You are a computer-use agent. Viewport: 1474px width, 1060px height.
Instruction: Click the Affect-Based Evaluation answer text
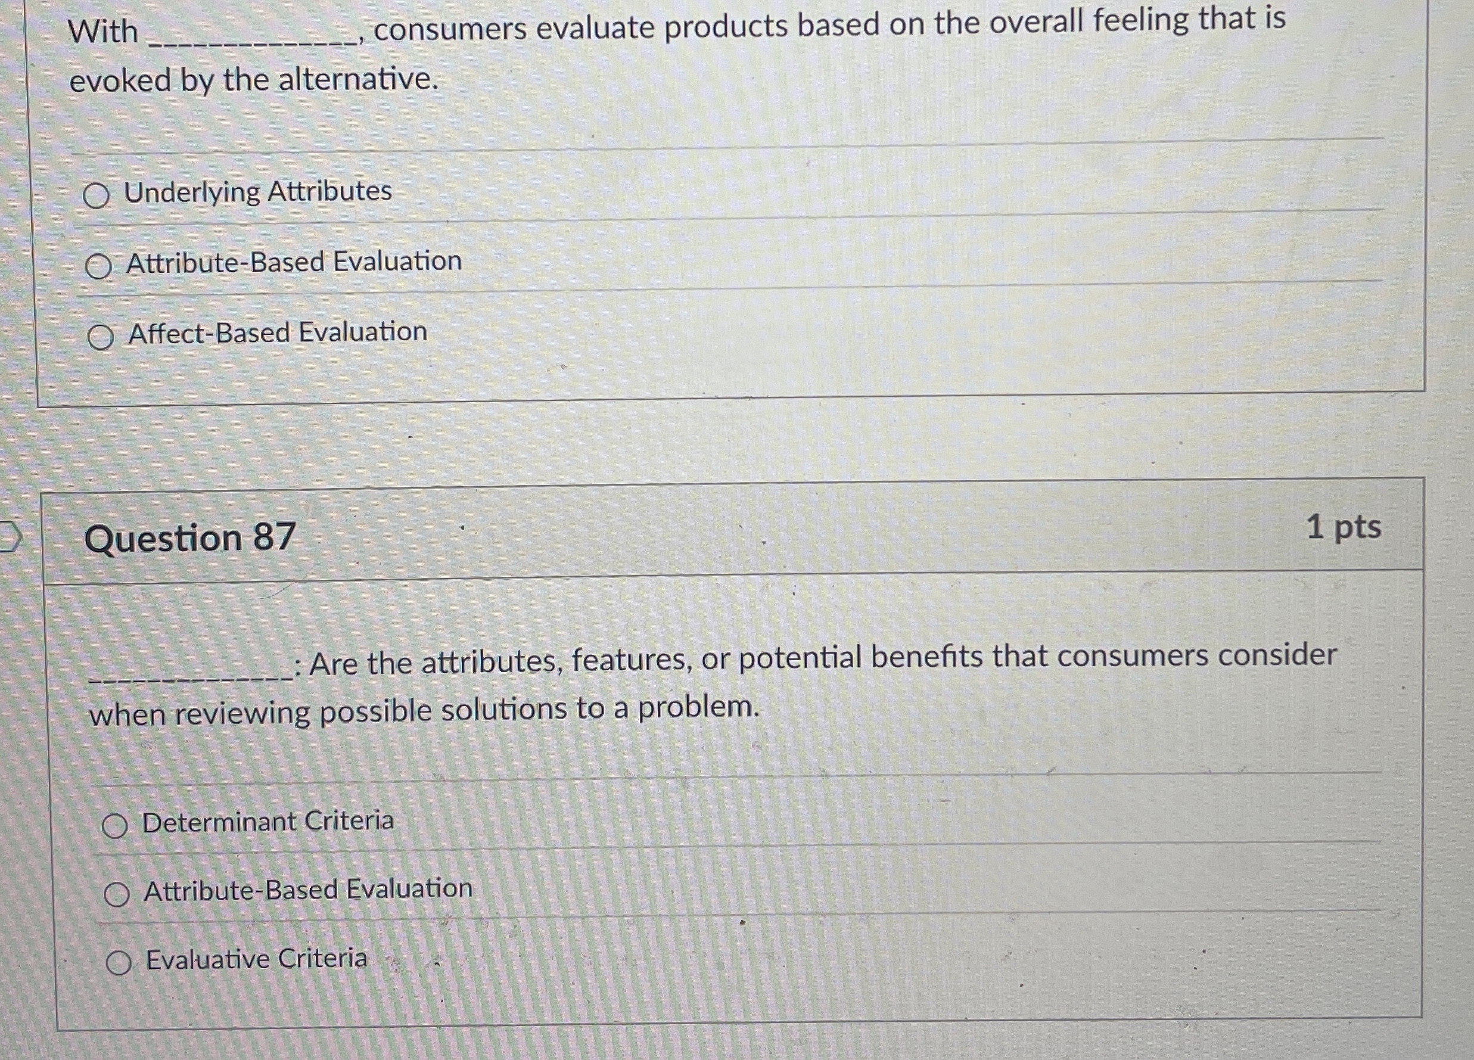pyautogui.click(x=277, y=334)
